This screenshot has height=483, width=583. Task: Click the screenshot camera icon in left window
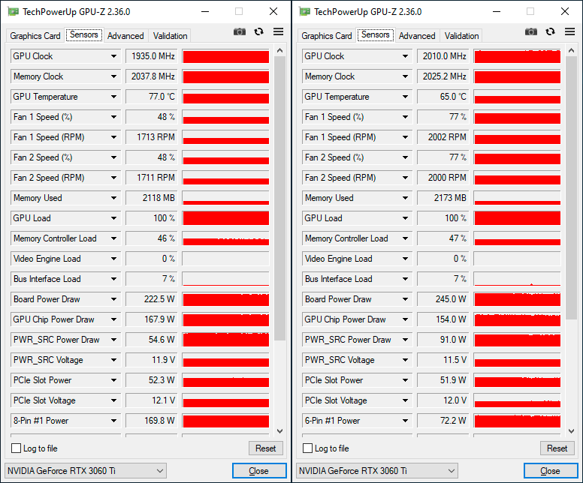(x=240, y=31)
